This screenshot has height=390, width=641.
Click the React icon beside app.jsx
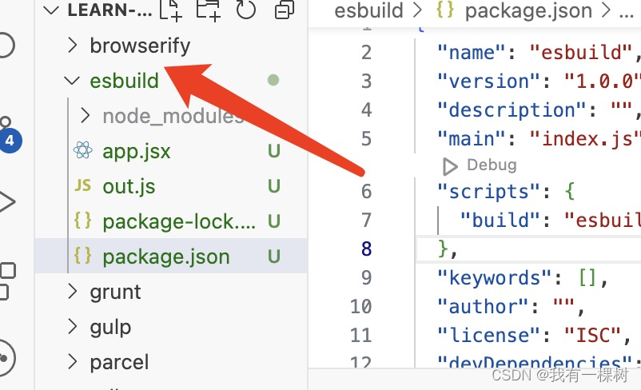point(83,150)
